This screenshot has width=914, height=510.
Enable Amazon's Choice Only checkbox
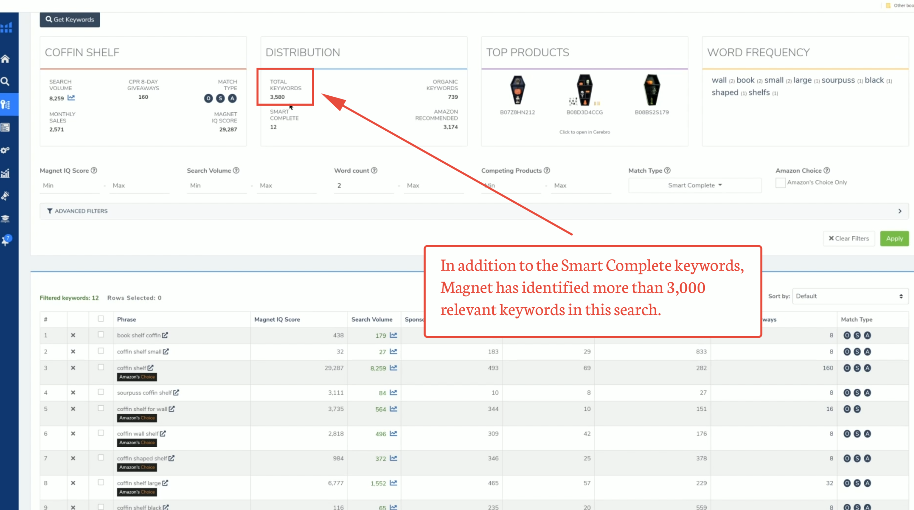coord(780,182)
